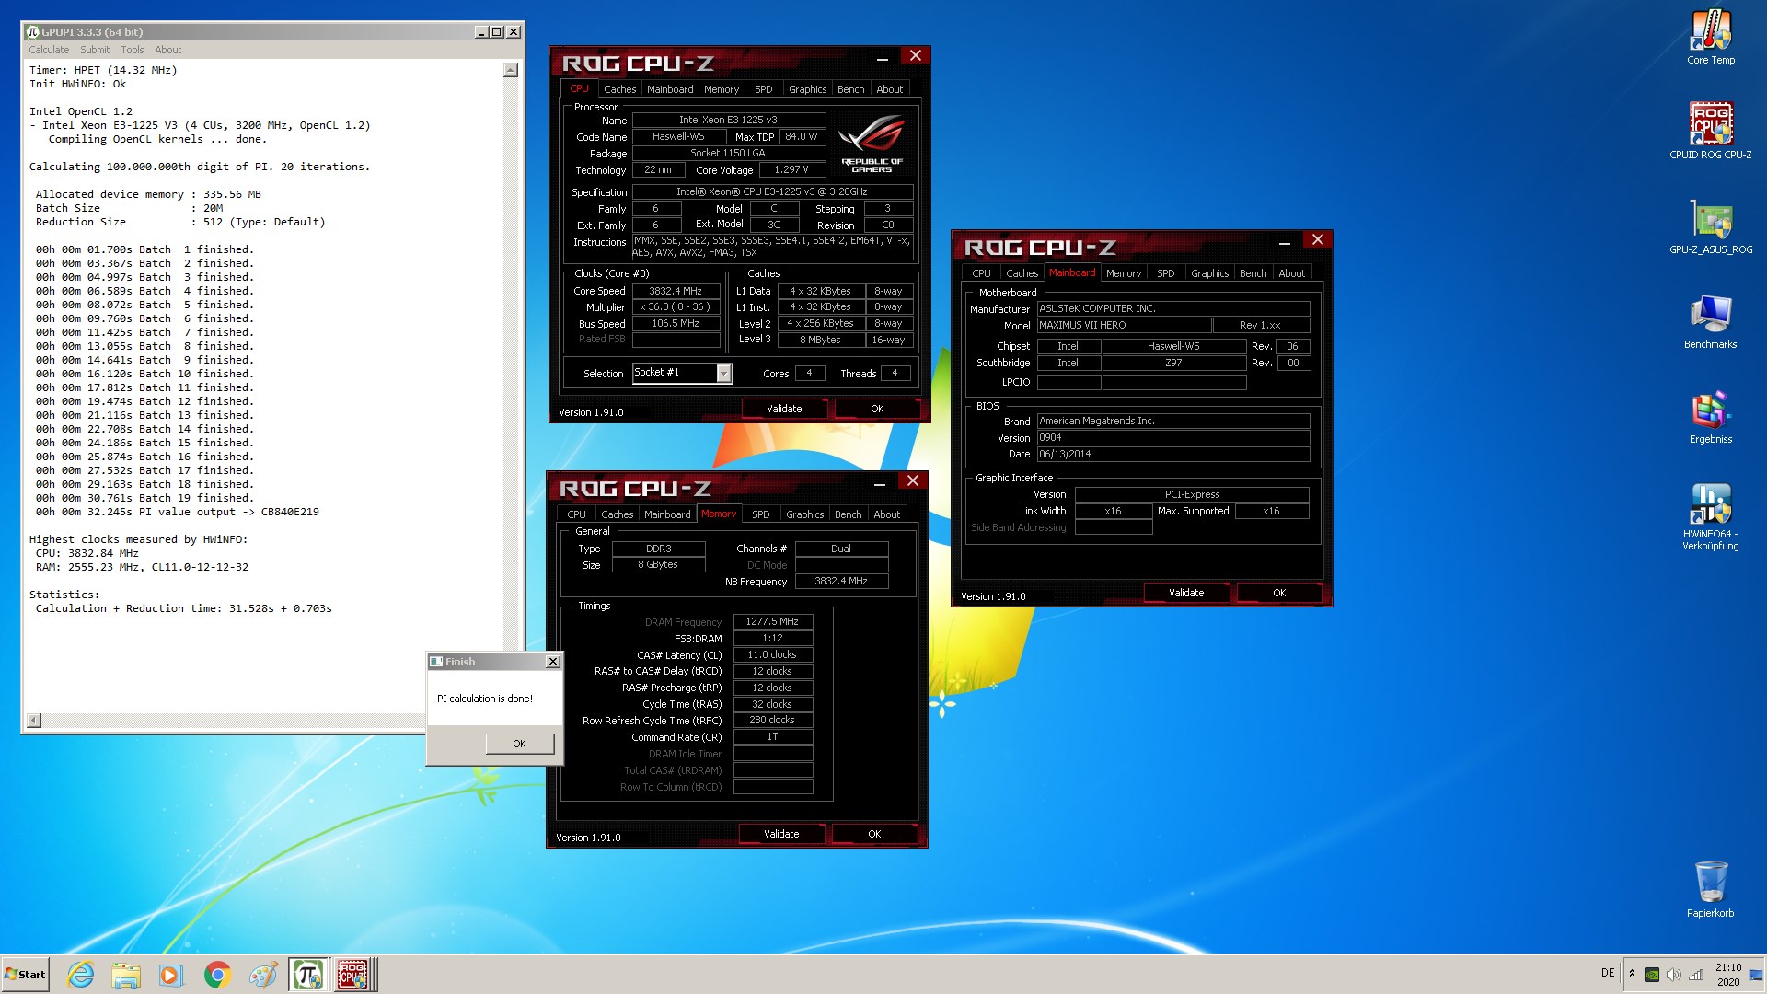Click Validate in the Mainboard CPU-Z window

point(1186,593)
